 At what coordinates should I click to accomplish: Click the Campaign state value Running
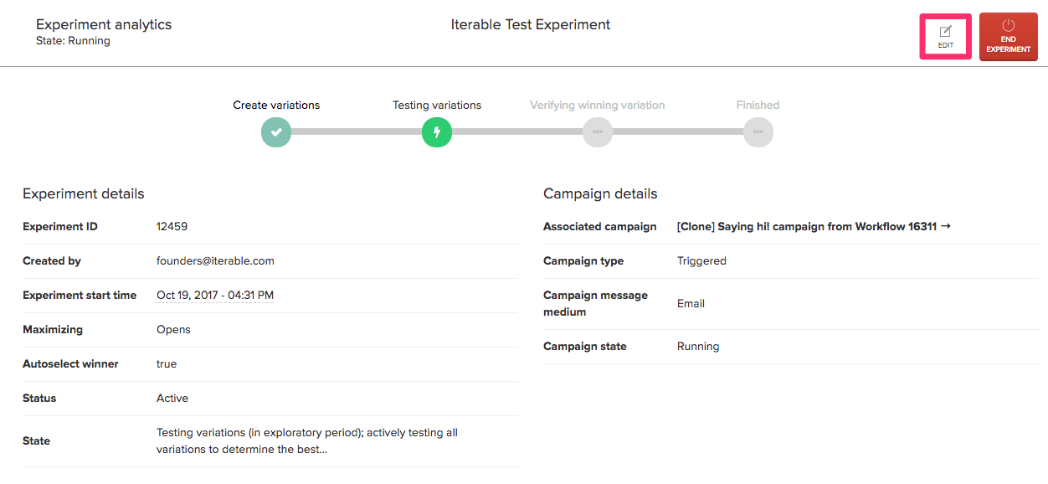[698, 346]
